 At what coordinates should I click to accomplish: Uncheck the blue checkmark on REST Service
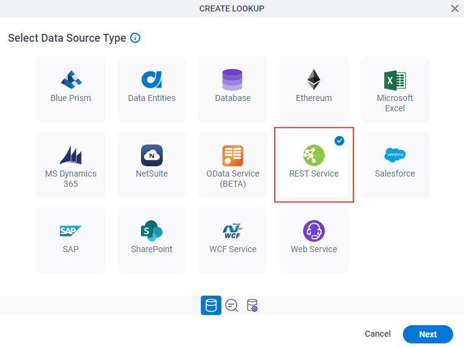click(x=339, y=141)
